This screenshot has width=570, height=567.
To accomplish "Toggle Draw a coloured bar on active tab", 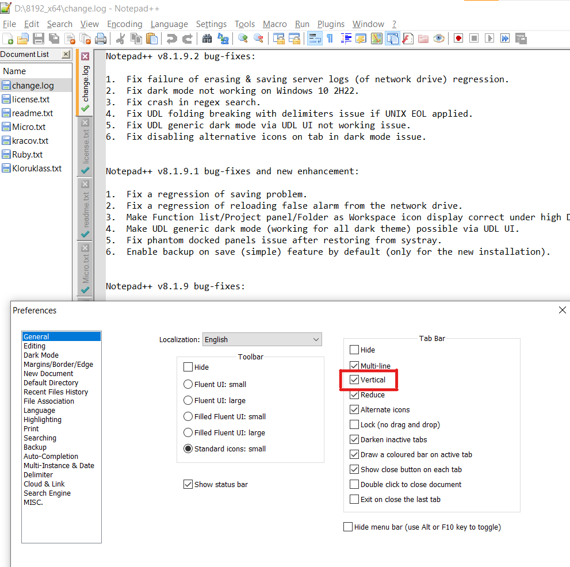I will pyautogui.click(x=354, y=454).
